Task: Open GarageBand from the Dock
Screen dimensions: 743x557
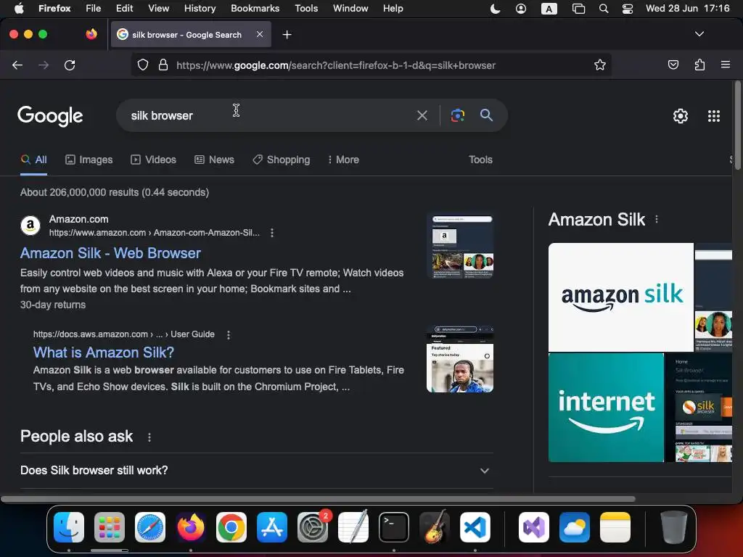Action: point(435,527)
